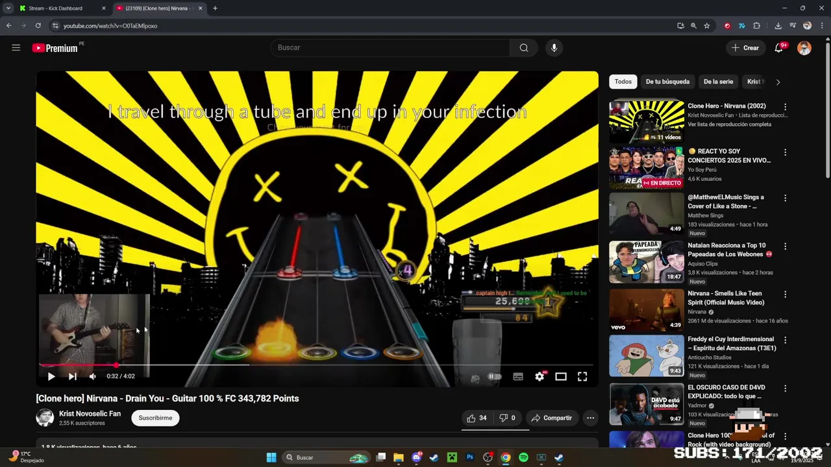Screen dimensions: 831x467
Task: Open more actions menu beside Compartir
Action: (x=590, y=418)
